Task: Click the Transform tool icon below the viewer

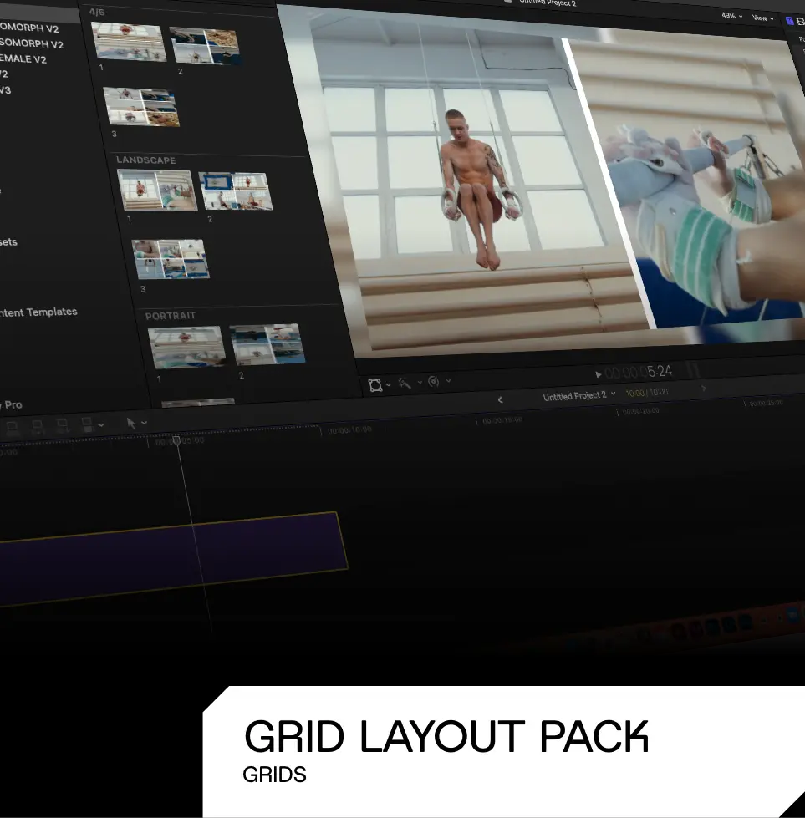Action: pyautogui.click(x=375, y=385)
